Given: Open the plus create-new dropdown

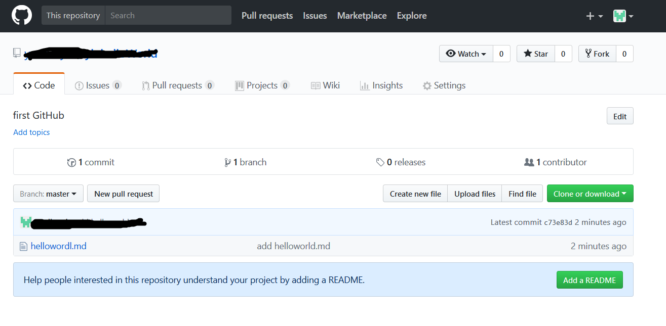Looking at the screenshot, I should (594, 16).
